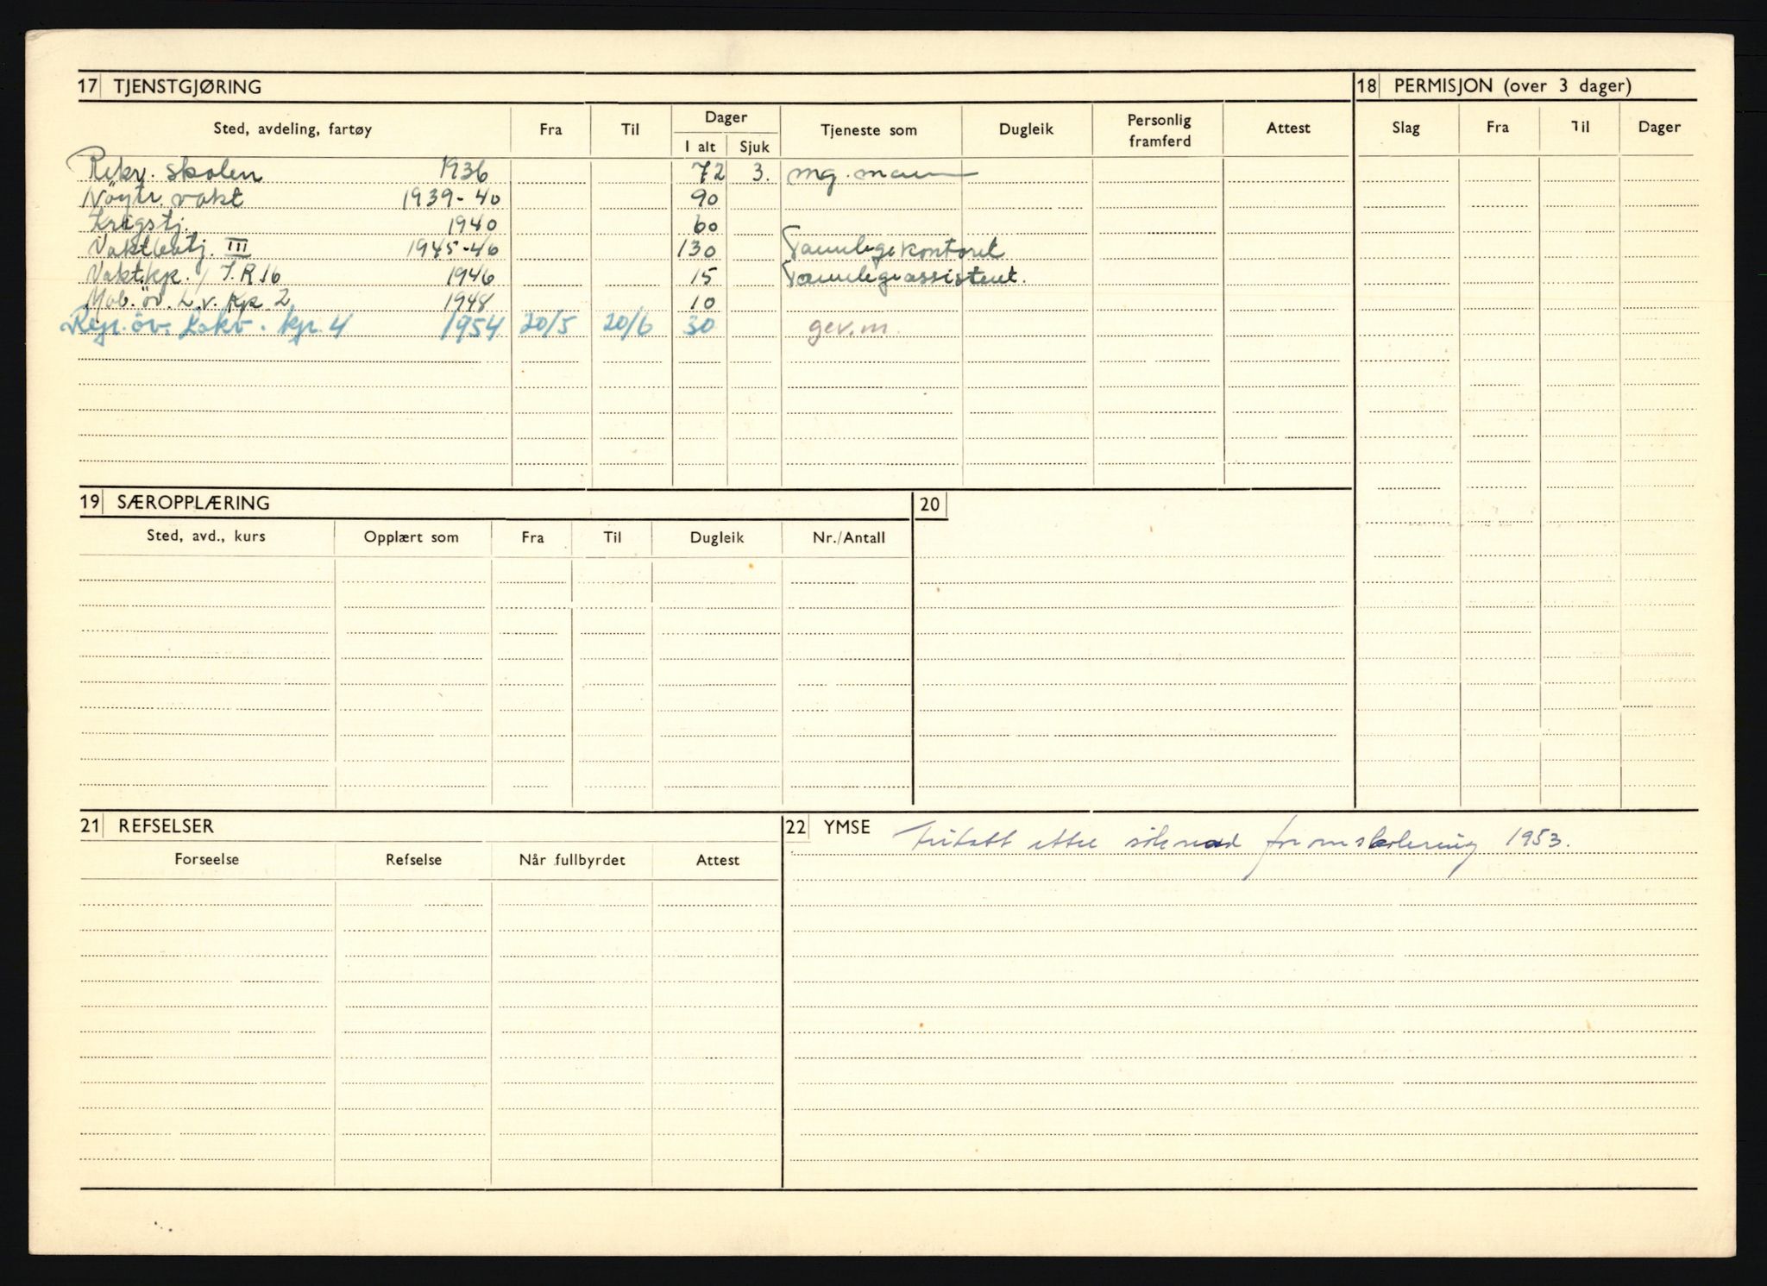Click the 'Opplært som' column header
This screenshot has width=1767, height=1286.
(x=412, y=537)
